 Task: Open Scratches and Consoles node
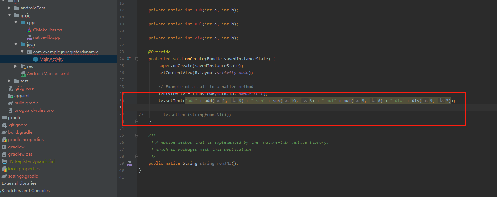pos(26,191)
